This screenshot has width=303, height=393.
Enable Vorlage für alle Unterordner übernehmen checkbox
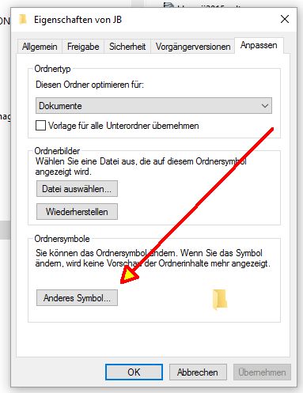[40, 126]
